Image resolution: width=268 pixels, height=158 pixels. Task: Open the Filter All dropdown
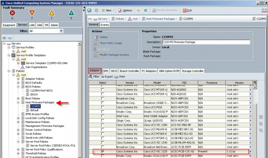(x=61, y=31)
